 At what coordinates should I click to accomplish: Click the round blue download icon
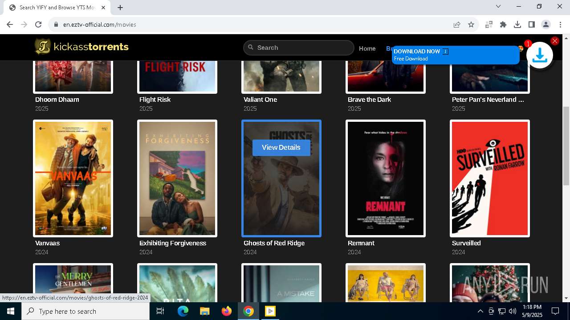coord(540,56)
